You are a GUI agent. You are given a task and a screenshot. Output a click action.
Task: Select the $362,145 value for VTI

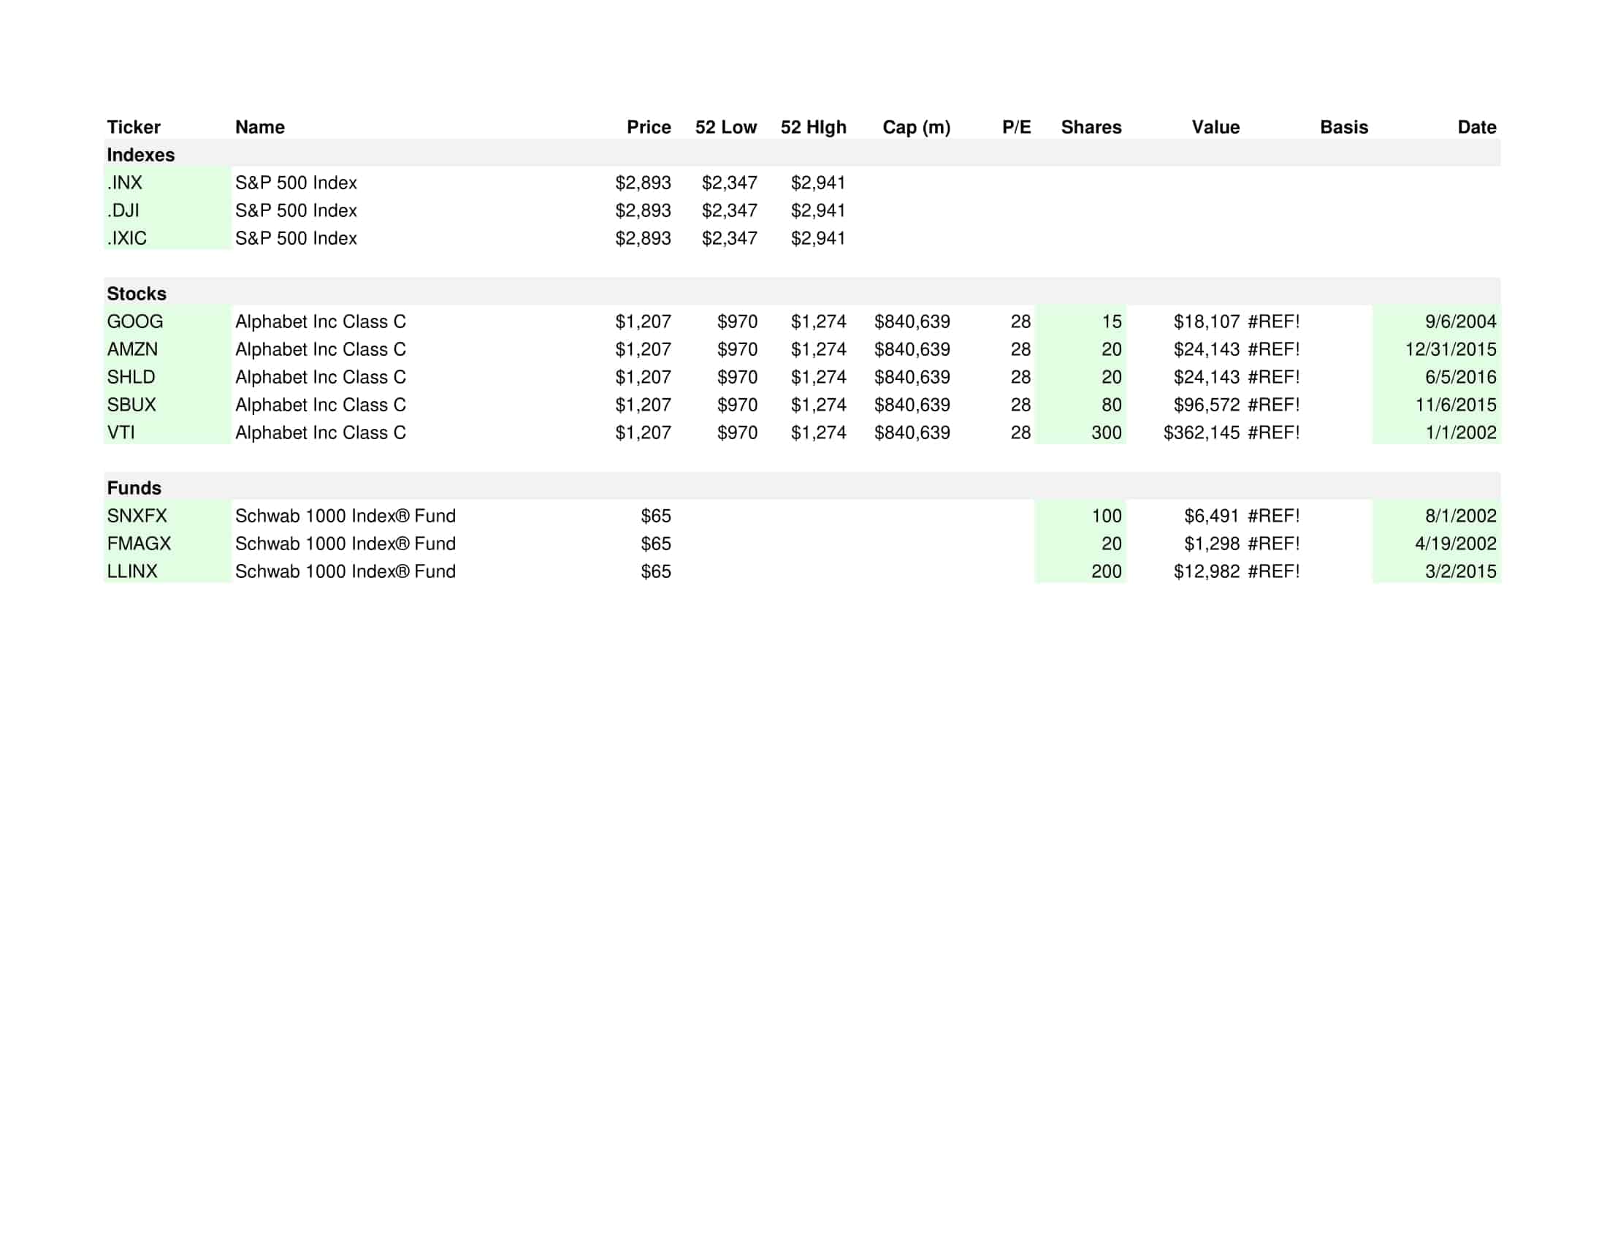point(1201,432)
